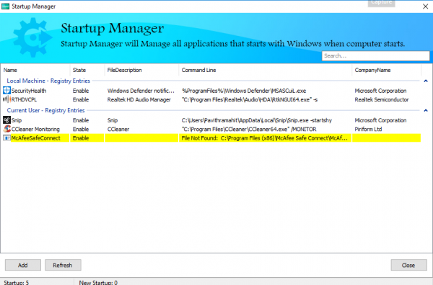Click the gear logo in the banner
Screen dimensions: 433x285
pos(33,37)
